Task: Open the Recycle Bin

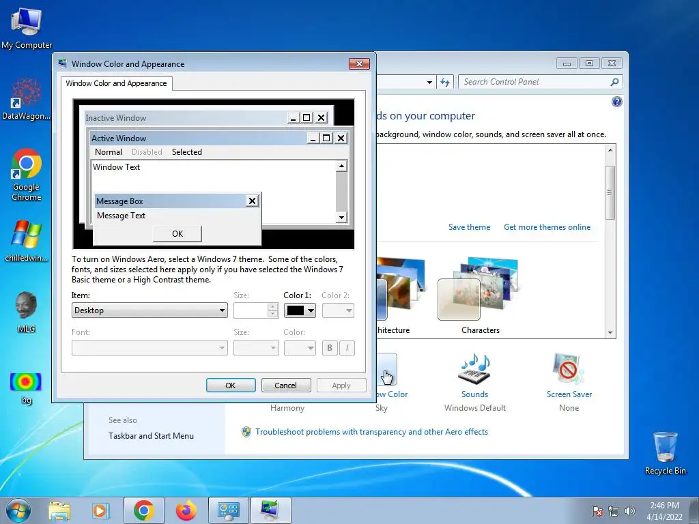Action: [x=665, y=453]
